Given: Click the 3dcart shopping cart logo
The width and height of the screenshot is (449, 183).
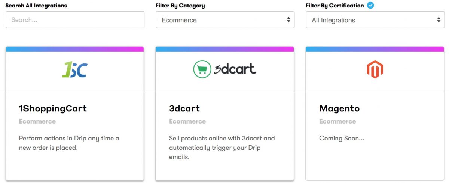Looking at the screenshot, I should coord(224,69).
